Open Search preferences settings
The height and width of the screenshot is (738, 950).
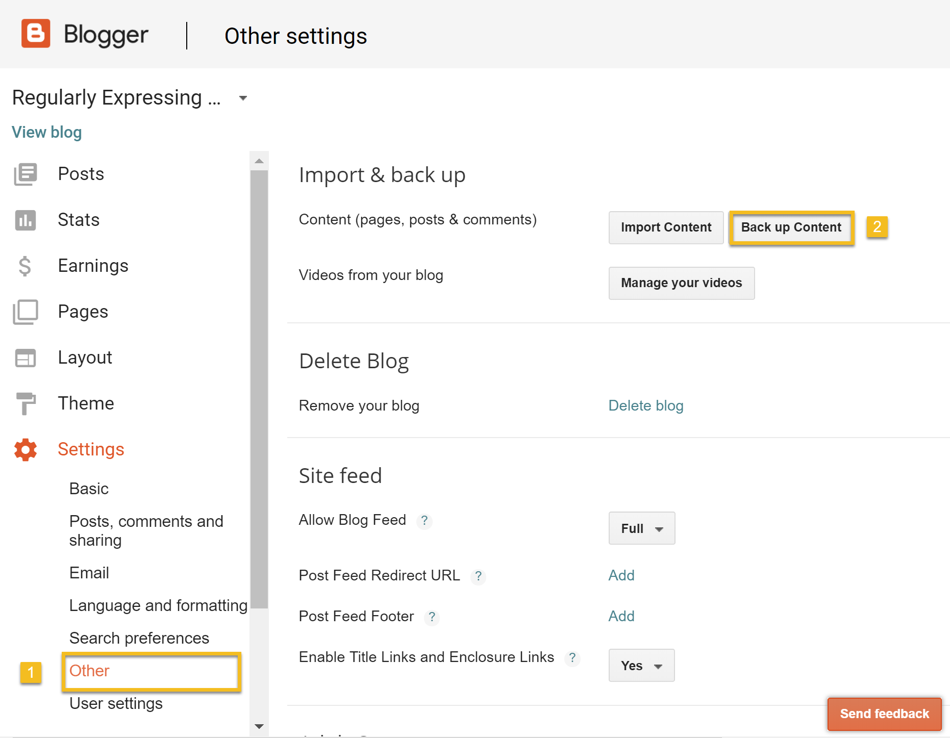click(x=139, y=638)
